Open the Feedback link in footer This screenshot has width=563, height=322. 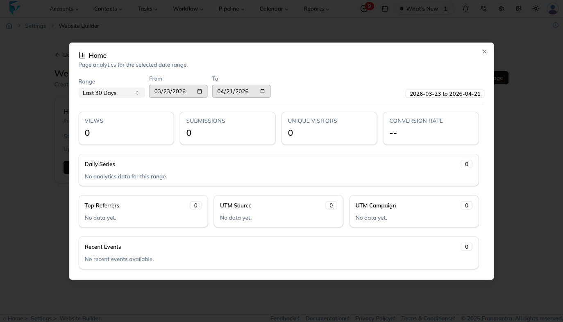tap(285, 318)
